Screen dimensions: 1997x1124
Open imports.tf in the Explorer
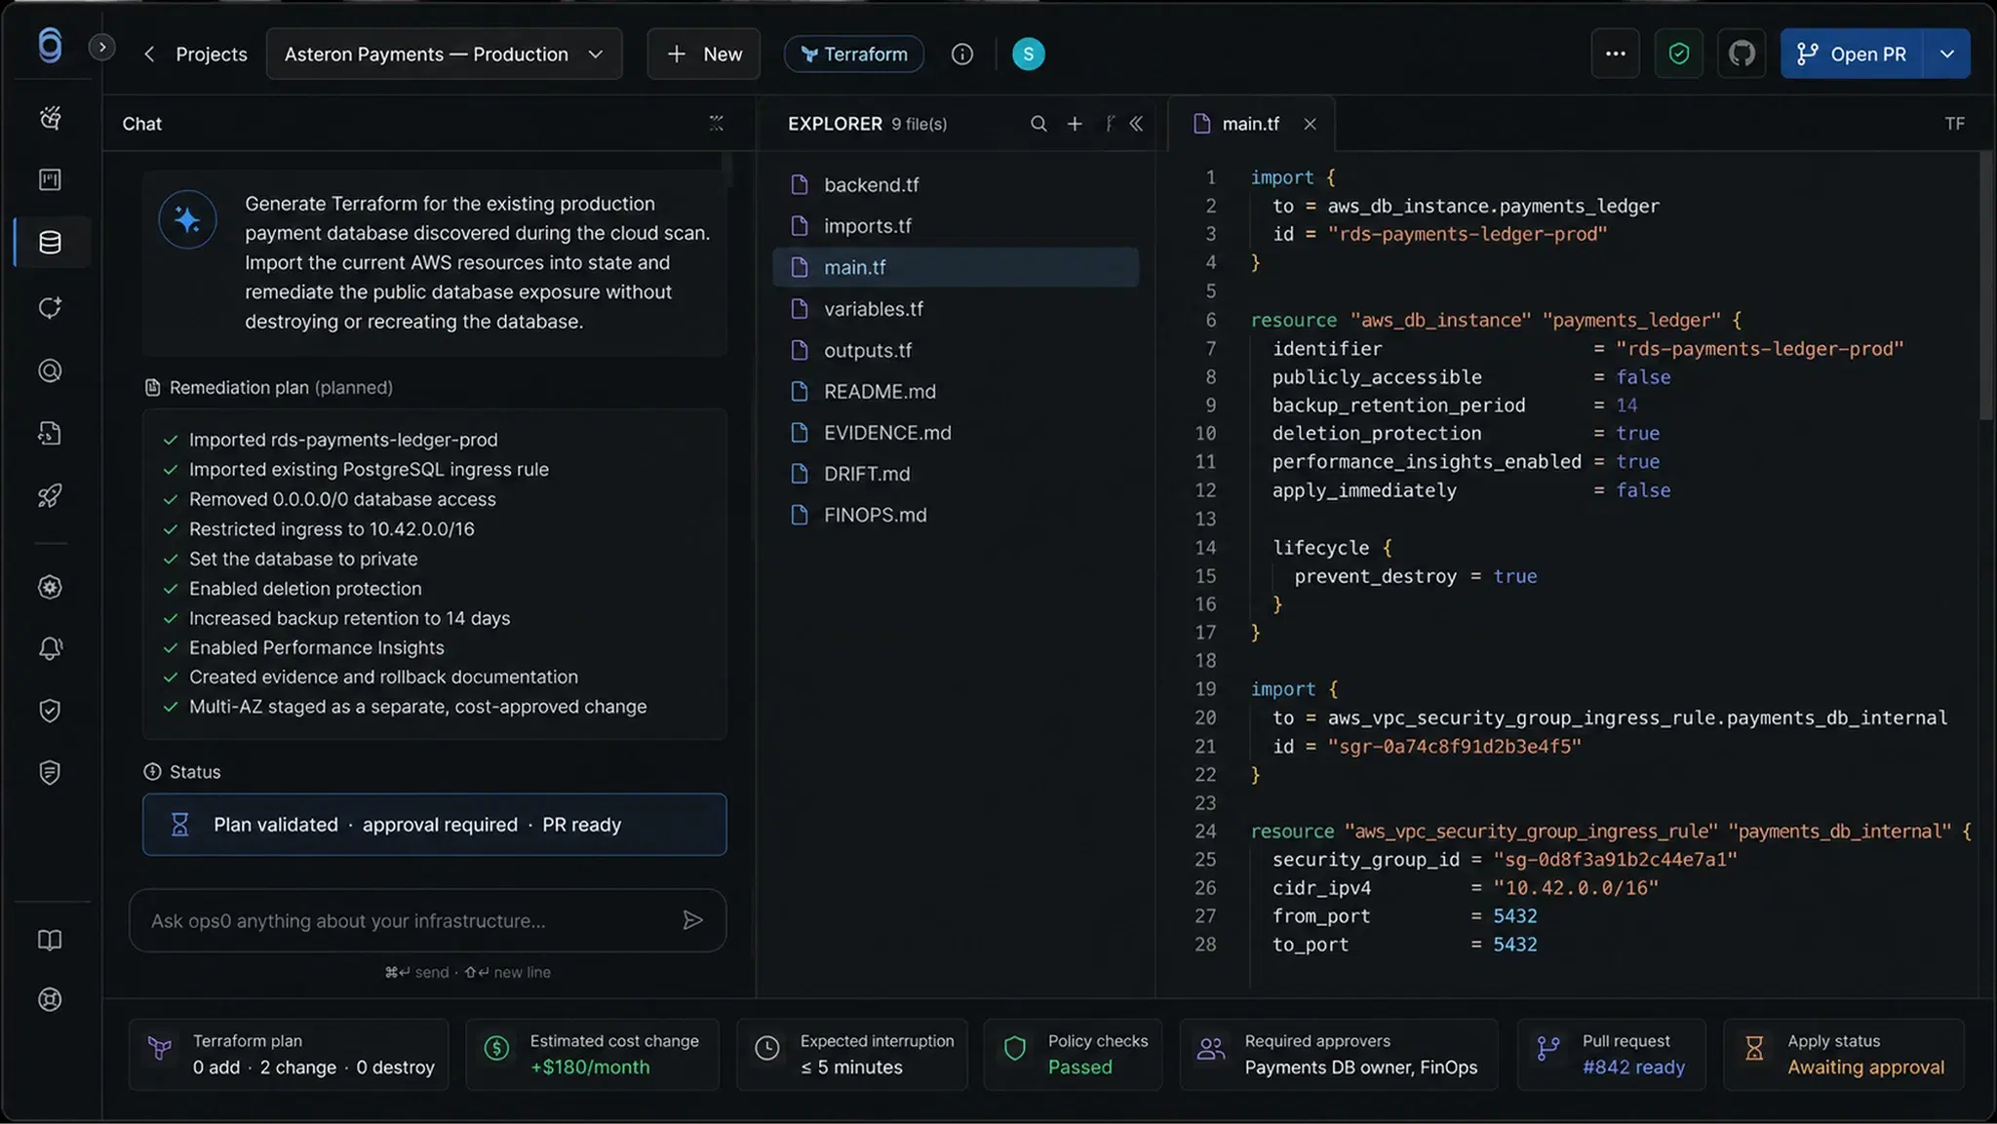tap(956, 225)
